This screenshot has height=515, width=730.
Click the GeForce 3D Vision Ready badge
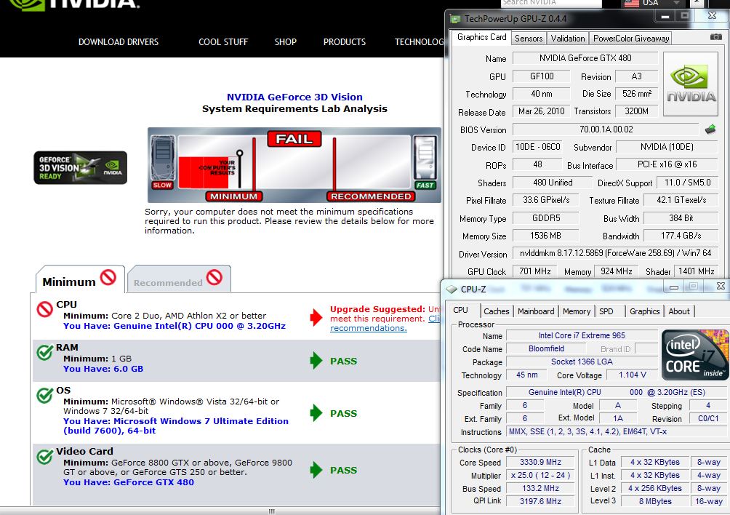point(80,167)
